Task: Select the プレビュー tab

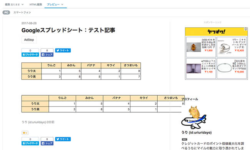Action: pyautogui.click(x=53, y=5)
